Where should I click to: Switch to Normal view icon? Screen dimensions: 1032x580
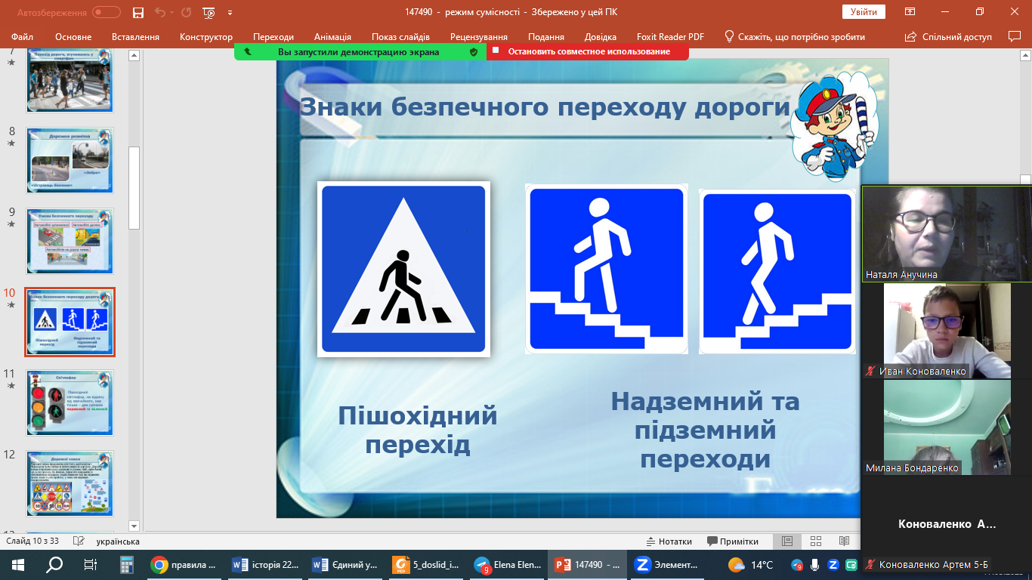coord(787,541)
